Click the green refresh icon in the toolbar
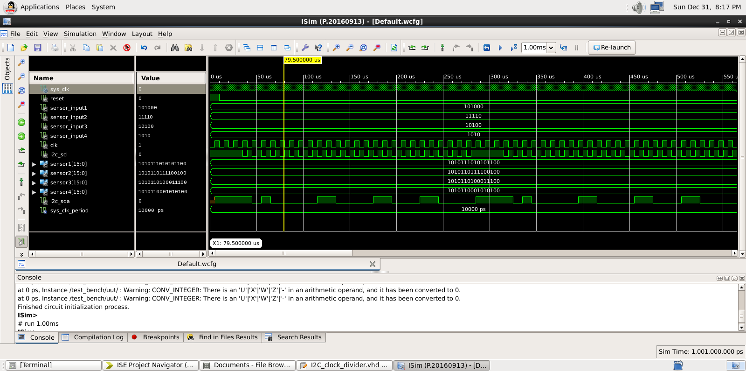746x371 pixels. [x=394, y=48]
